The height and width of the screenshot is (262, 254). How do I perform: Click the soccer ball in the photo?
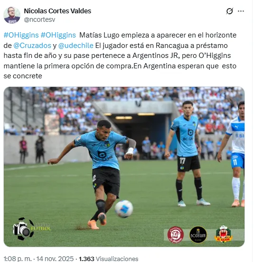click(124, 209)
